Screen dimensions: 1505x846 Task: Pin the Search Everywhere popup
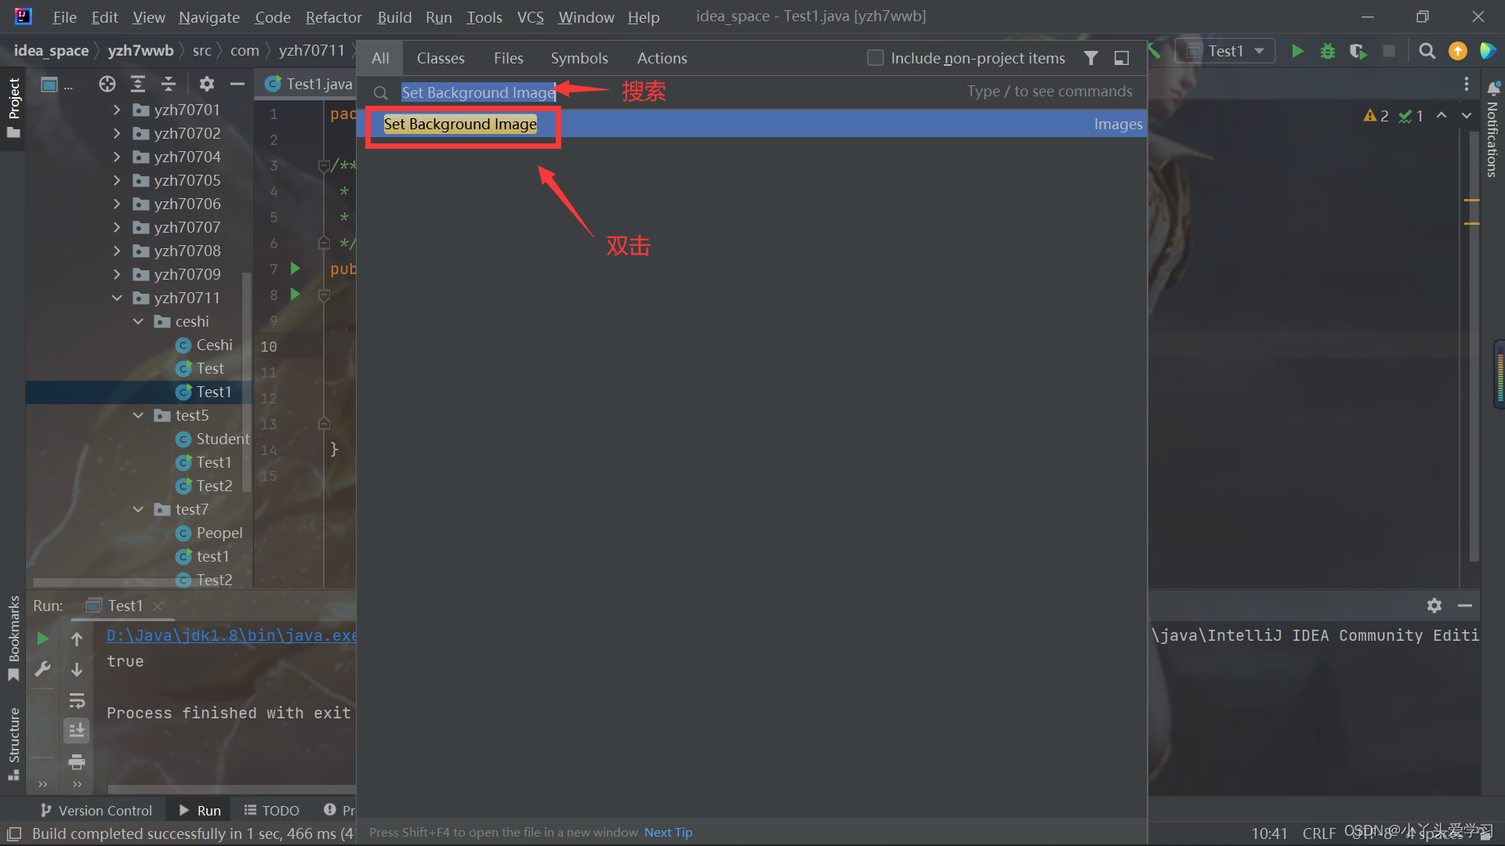[x=1121, y=57]
